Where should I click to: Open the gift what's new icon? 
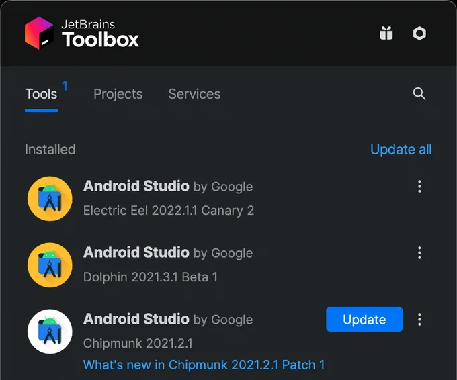tap(386, 33)
